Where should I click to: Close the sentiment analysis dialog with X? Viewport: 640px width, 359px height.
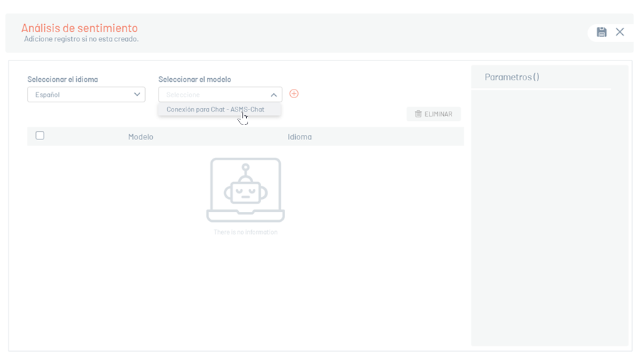click(x=620, y=32)
